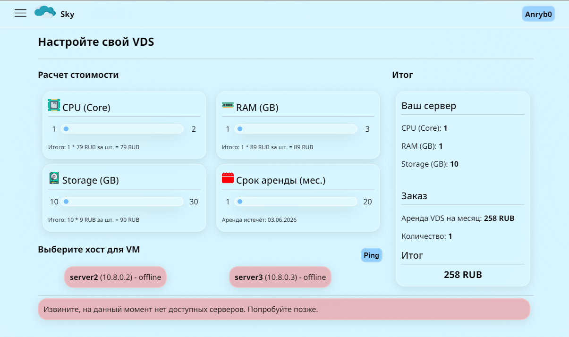Click the Storage slider current value 10
569x337 pixels.
click(54, 202)
